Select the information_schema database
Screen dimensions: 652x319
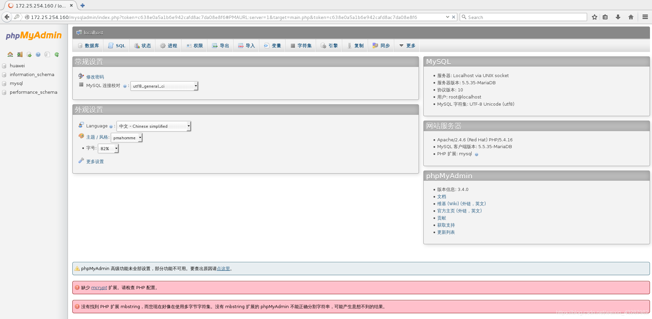[x=32, y=74]
